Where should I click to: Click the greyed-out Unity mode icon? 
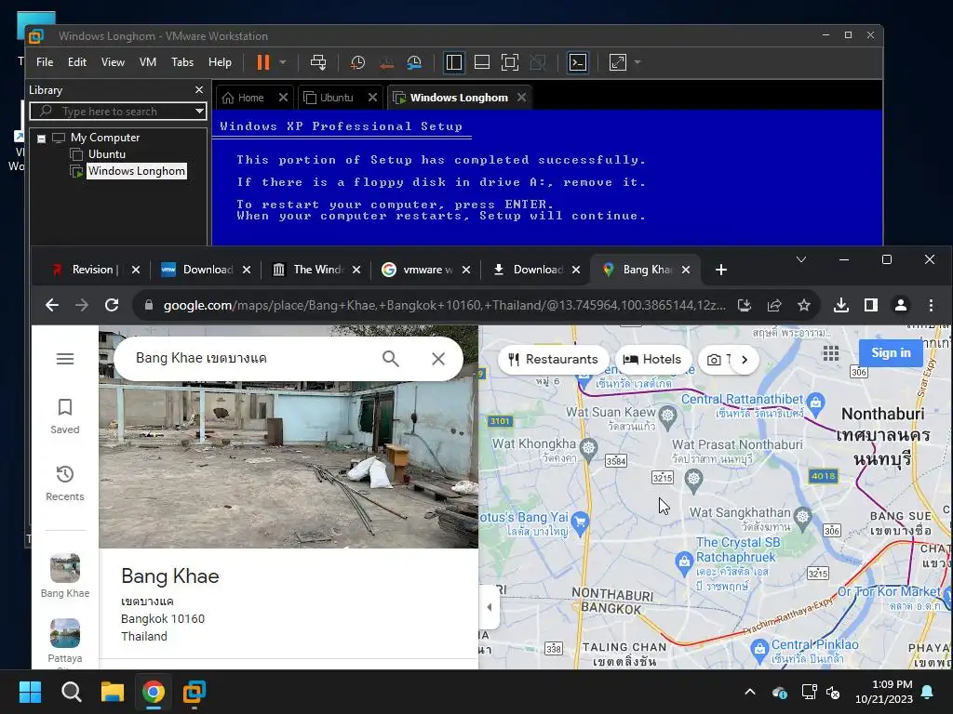point(538,62)
